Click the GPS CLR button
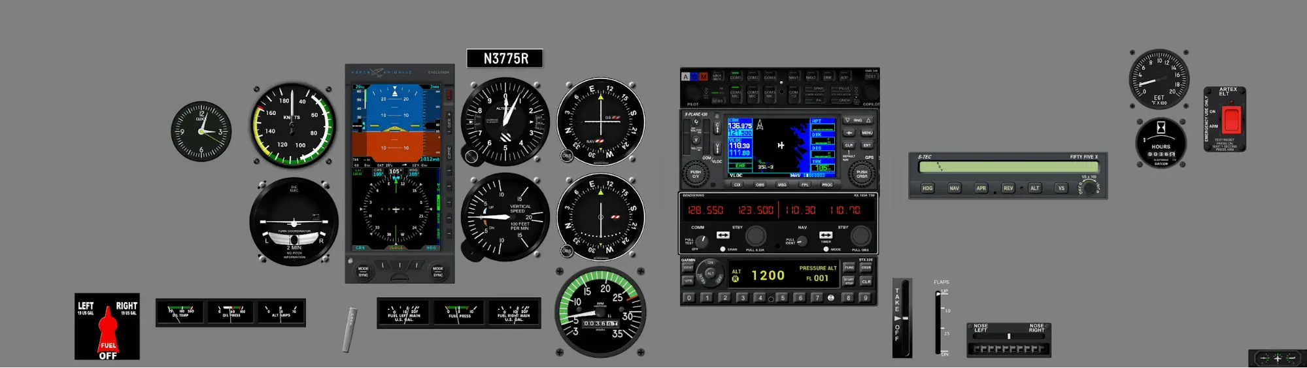Viewport: 1307px width, 368px height. (849, 145)
